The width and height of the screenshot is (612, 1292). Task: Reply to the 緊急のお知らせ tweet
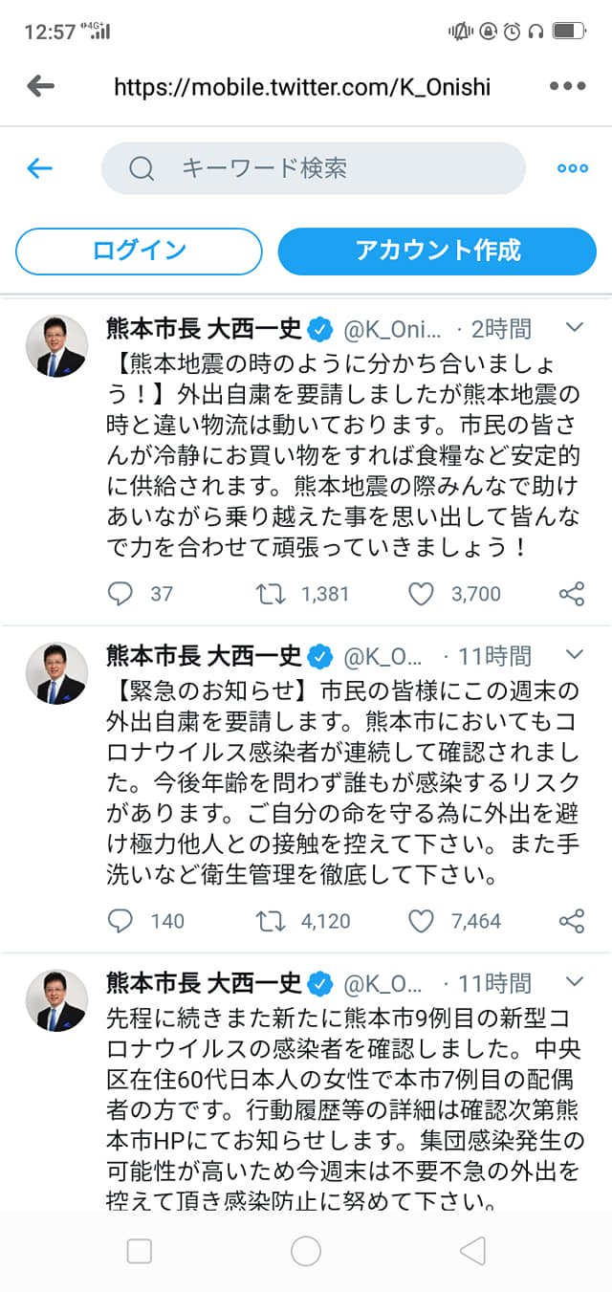coord(120,921)
